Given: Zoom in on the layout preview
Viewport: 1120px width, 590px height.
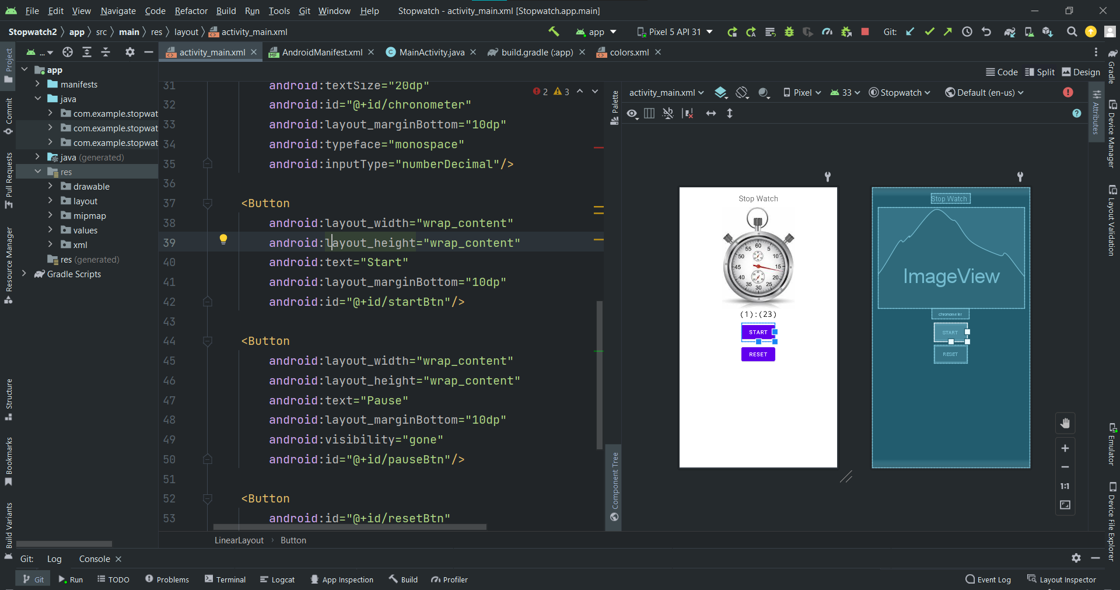Looking at the screenshot, I should (1065, 448).
